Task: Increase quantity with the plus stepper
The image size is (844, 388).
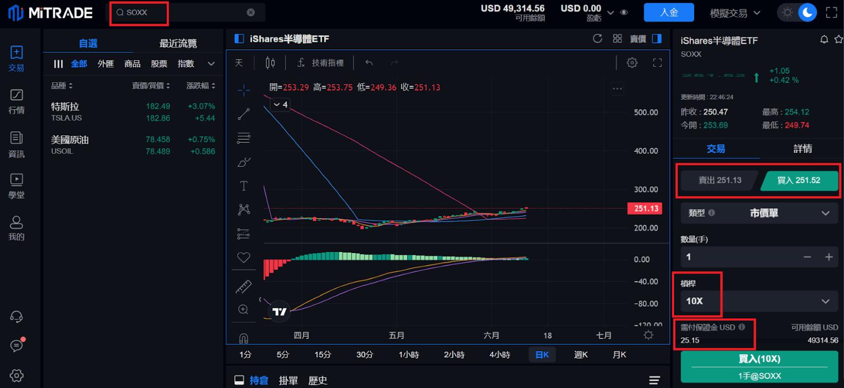Action: 829,257
